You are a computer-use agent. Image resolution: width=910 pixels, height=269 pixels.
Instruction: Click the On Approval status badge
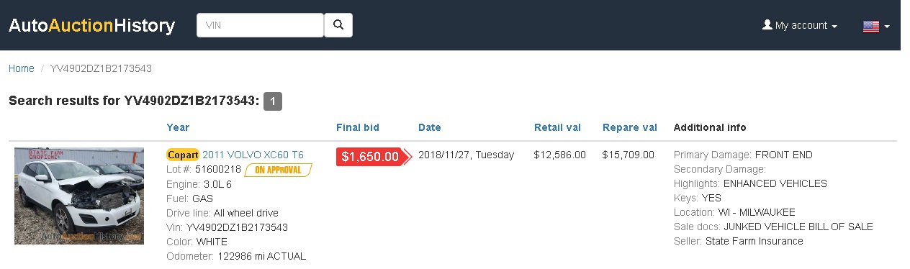[x=278, y=170]
